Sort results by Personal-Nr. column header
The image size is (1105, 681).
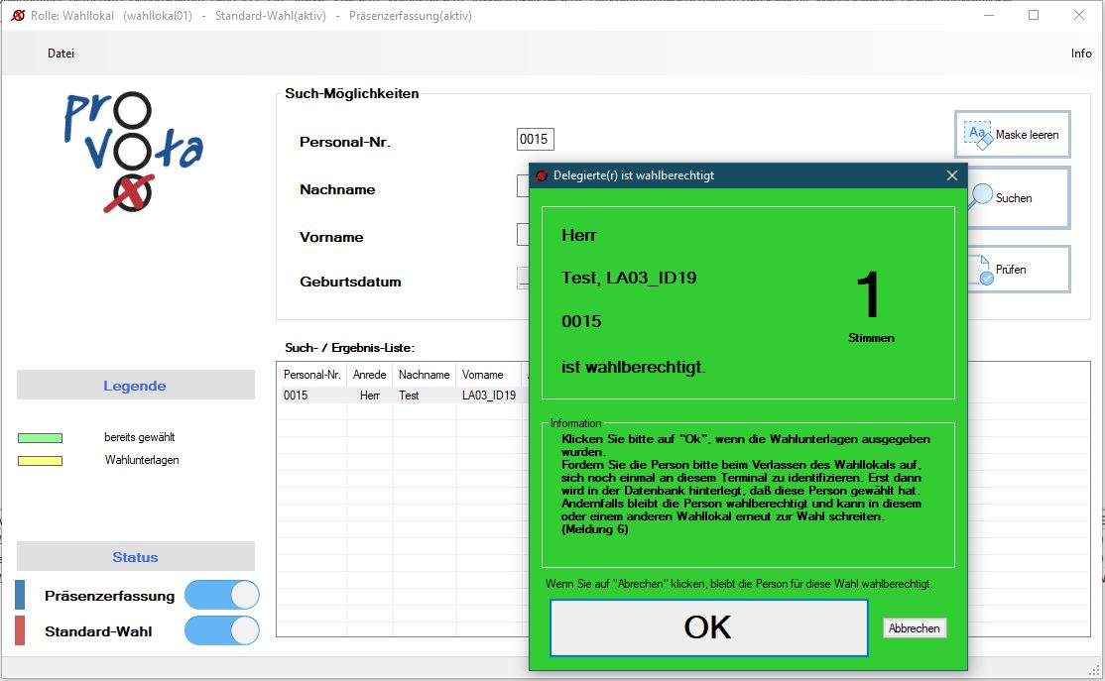311,375
